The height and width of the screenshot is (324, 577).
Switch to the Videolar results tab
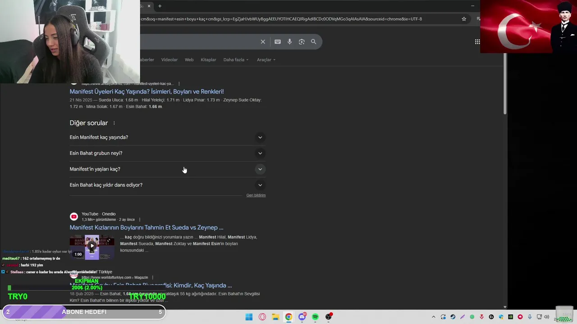tap(169, 60)
